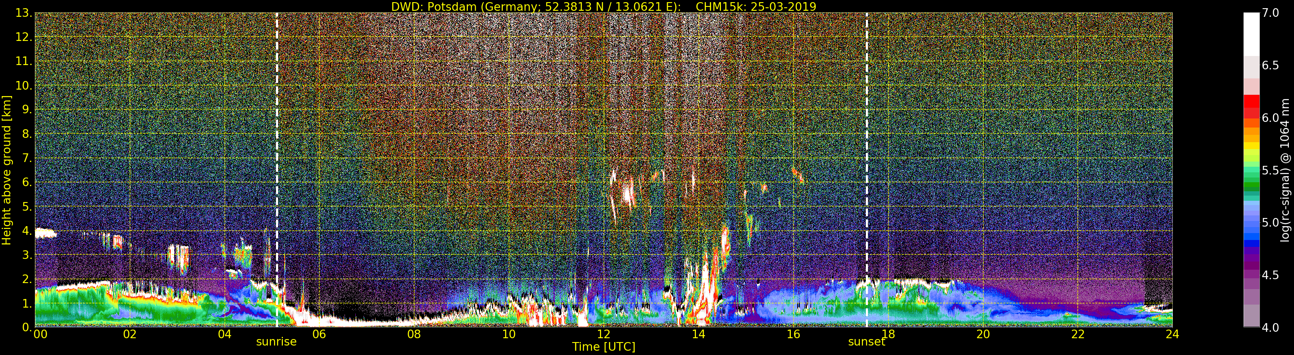Click the colorbar tick label '5.0'
Viewport: 1294px width, 355px height.
[1270, 222]
